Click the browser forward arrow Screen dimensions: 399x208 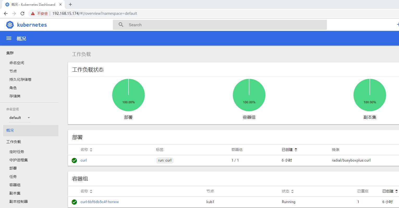tap(14, 14)
